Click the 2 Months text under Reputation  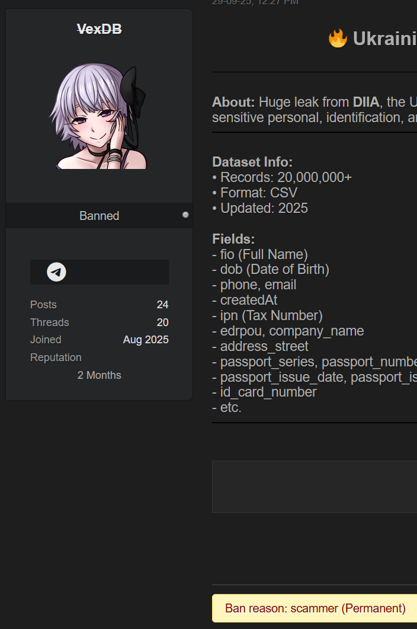pyautogui.click(x=99, y=375)
